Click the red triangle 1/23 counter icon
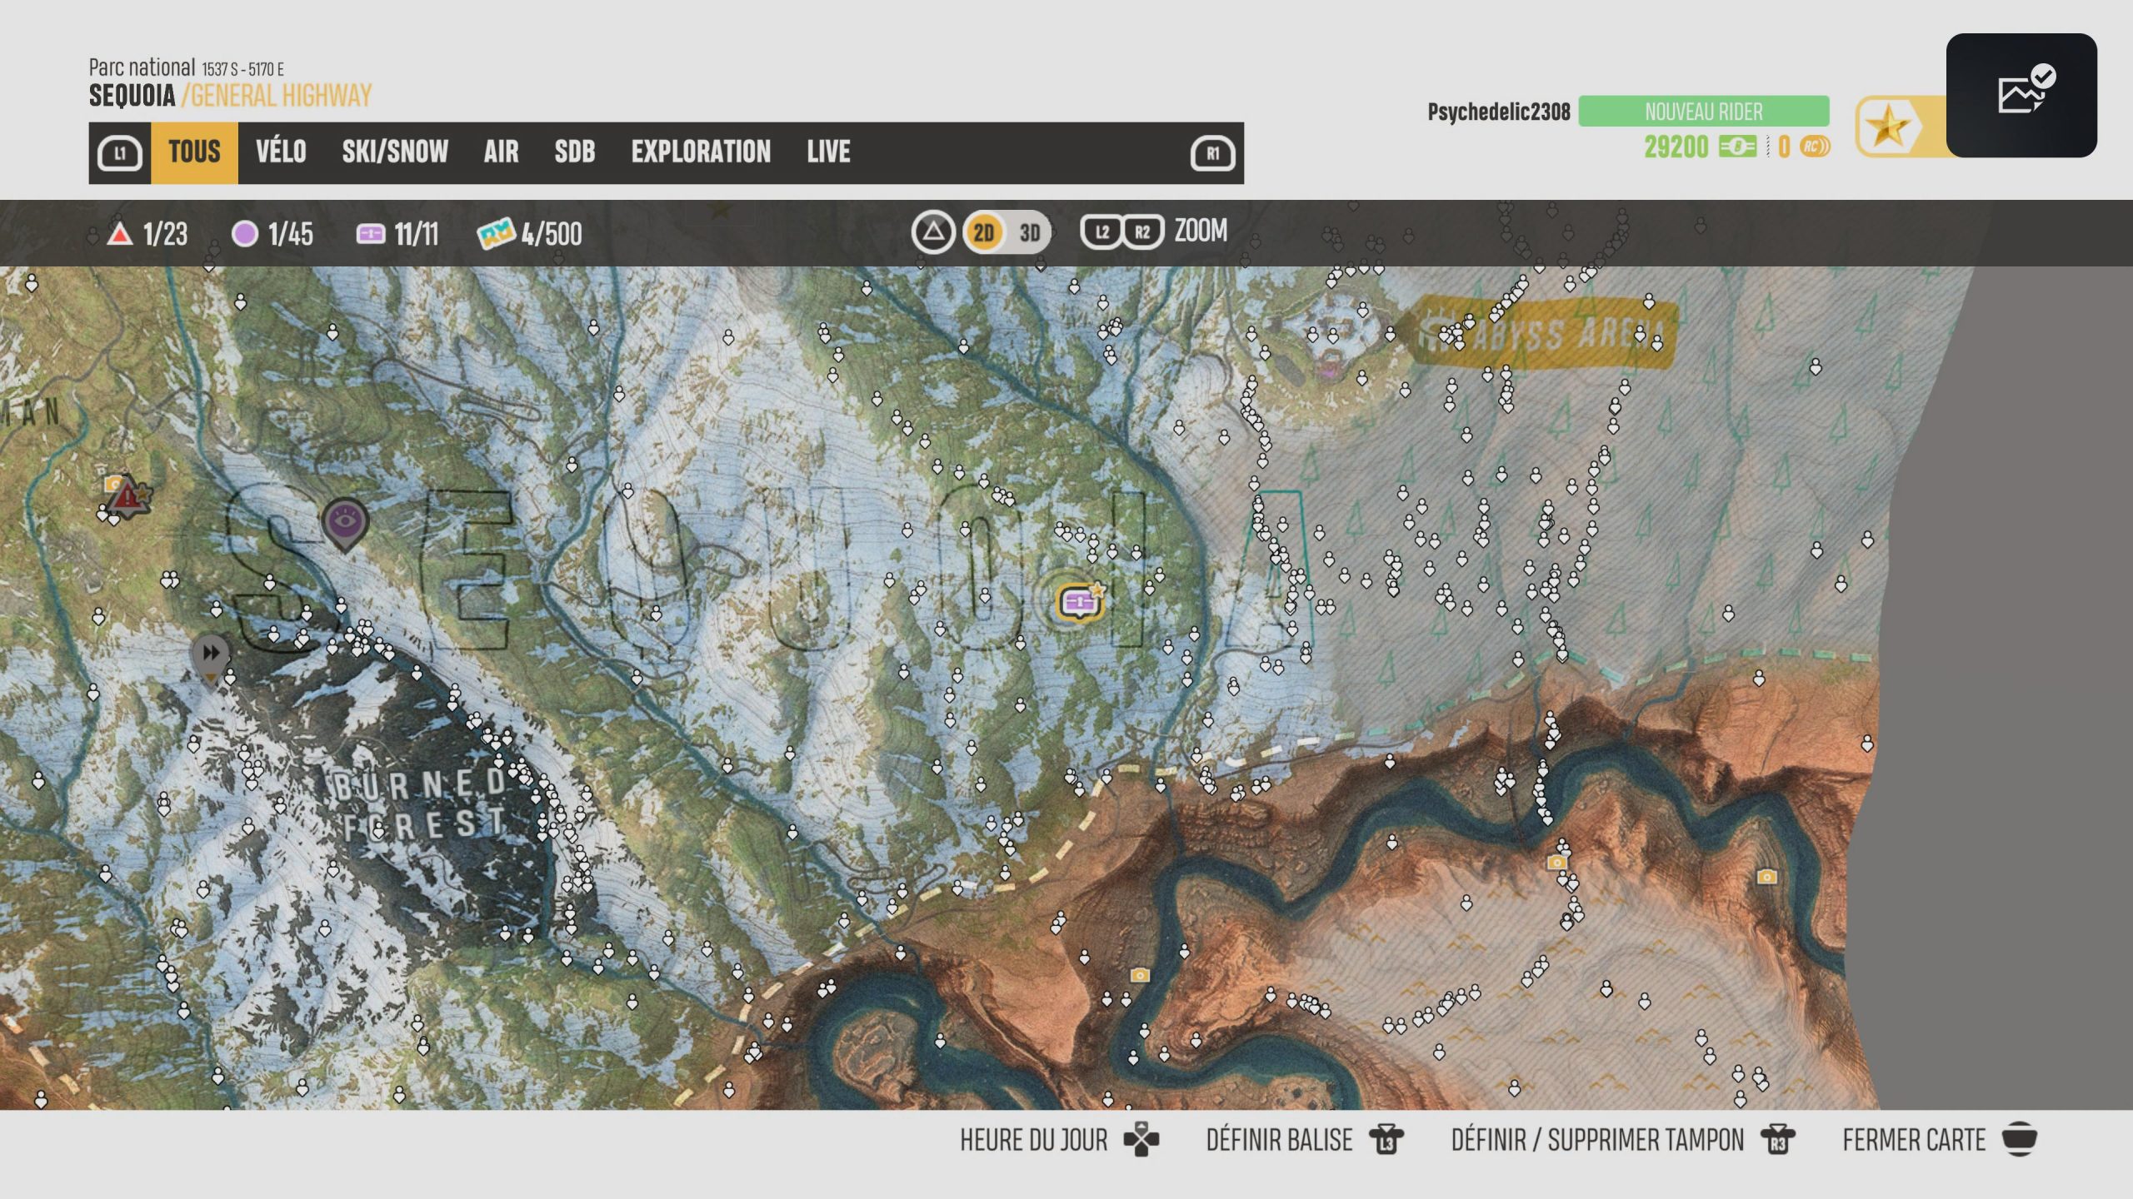2133x1199 pixels. coord(120,234)
